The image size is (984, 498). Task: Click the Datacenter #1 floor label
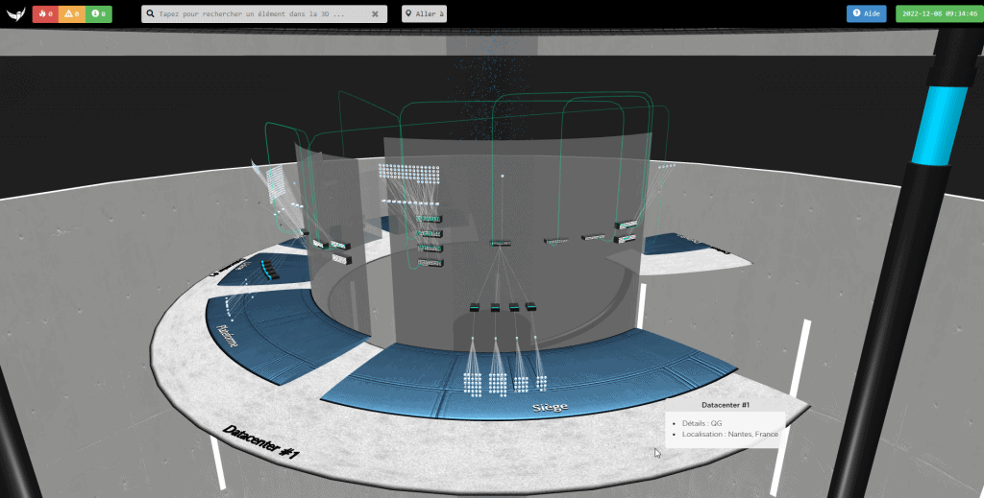pyautogui.click(x=258, y=442)
